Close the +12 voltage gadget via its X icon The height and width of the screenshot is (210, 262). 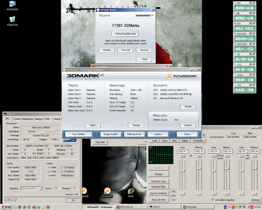254,85
